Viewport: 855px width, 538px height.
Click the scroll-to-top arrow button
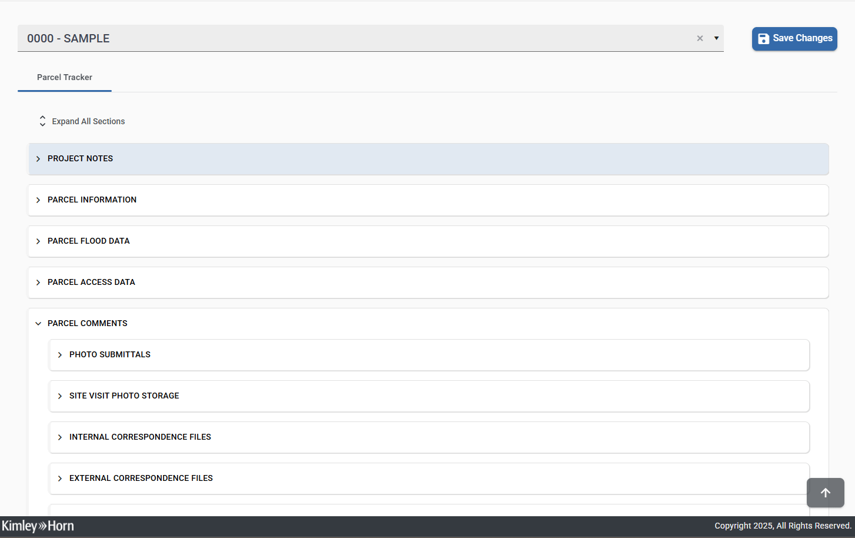point(825,493)
